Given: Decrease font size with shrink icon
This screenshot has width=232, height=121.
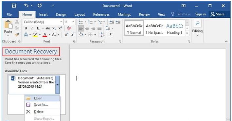Looking at the screenshot, I should point(73,35).
